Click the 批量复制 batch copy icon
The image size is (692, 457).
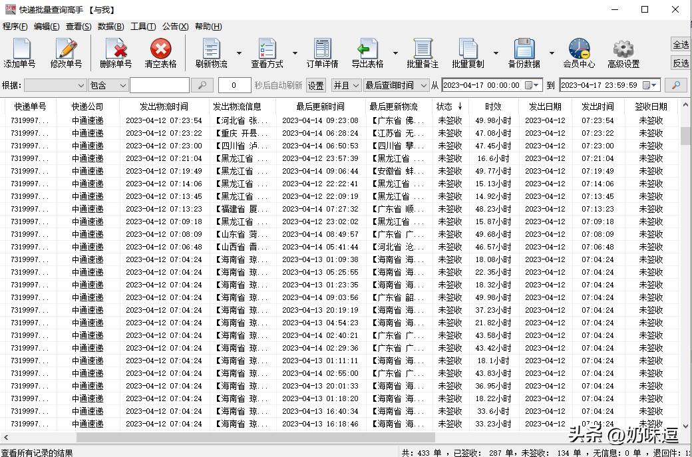pos(468,52)
